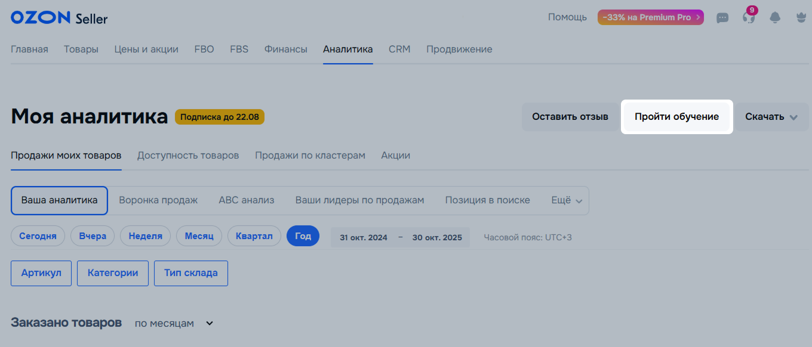
Task: Open the по месяцам grouping dropdown
Action: pos(174,323)
